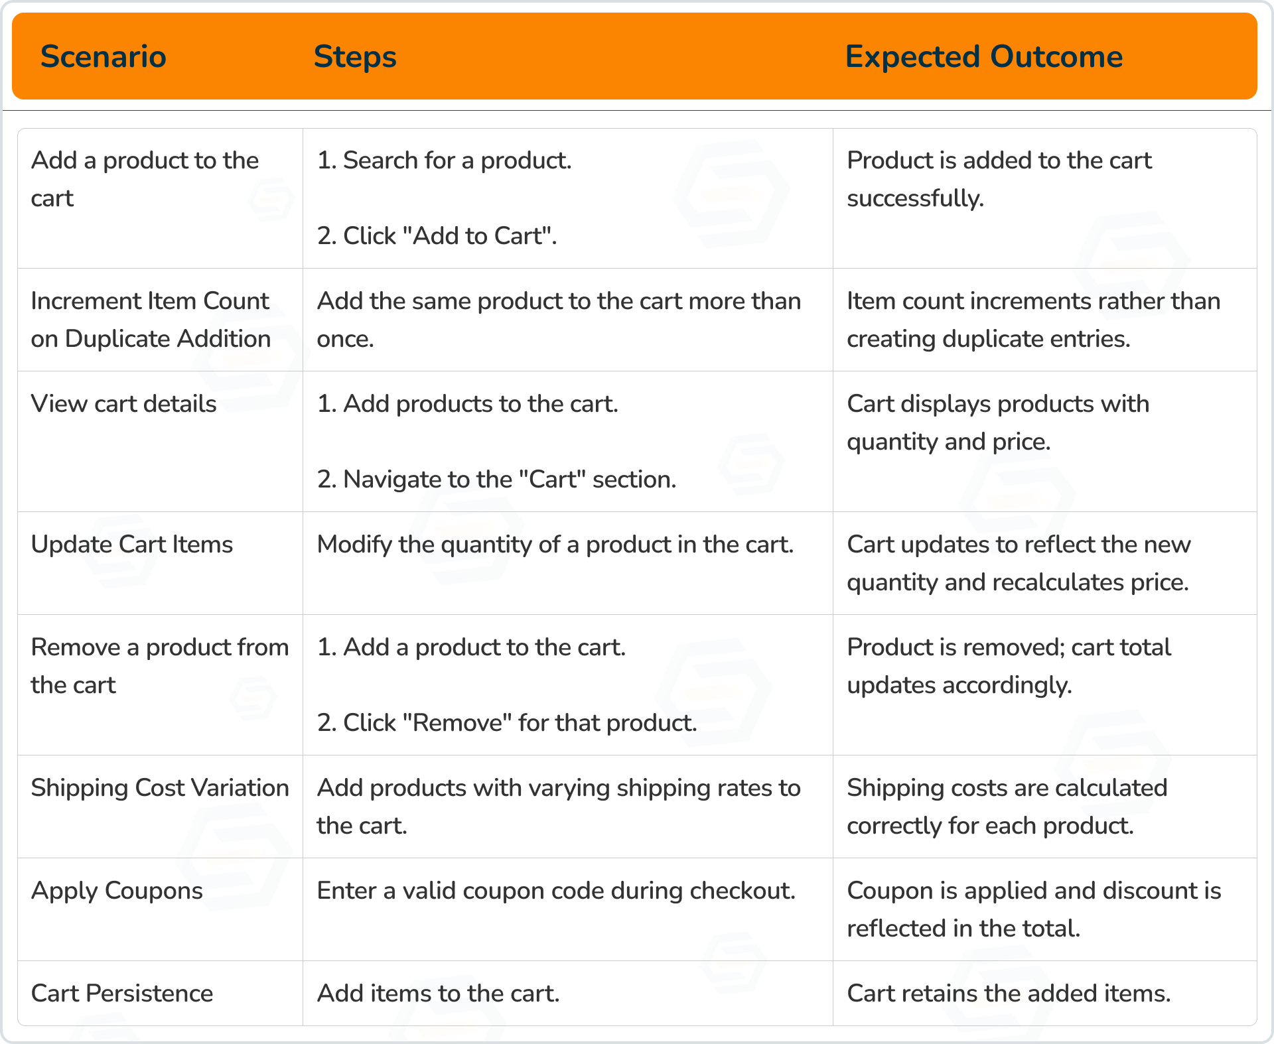Screen dimensions: 1274x1044
Task: Select the 'Update Cart Items' scenario cell
Action: tap(161, 563)
